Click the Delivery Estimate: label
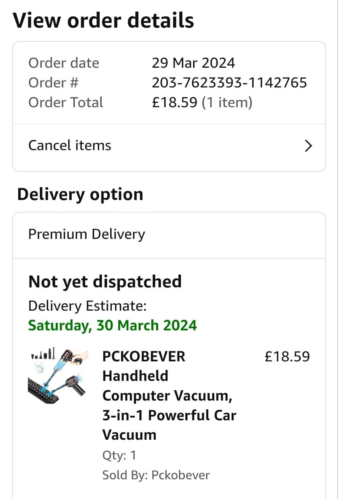This screenshot has width=338, height=499. (87, 306)
